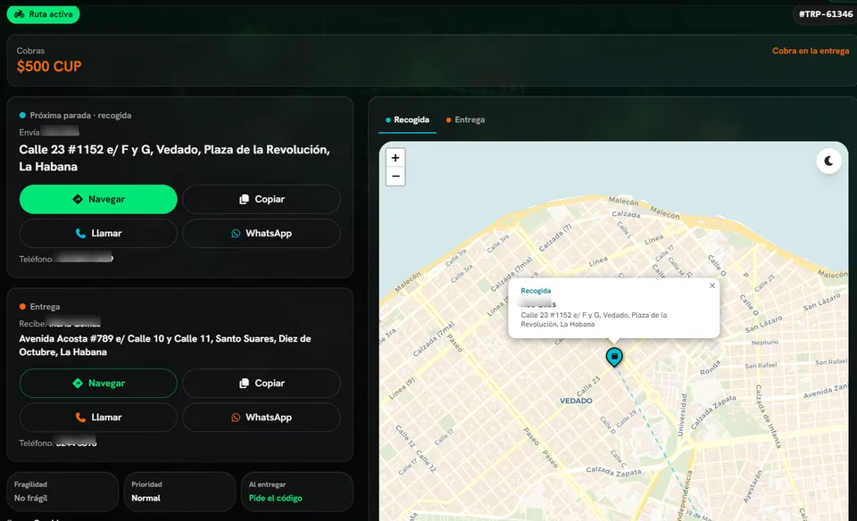The height and width of the screenshot is (521, 857).
Task: Call the delivery recipient
Action: (x=98, y=418)
